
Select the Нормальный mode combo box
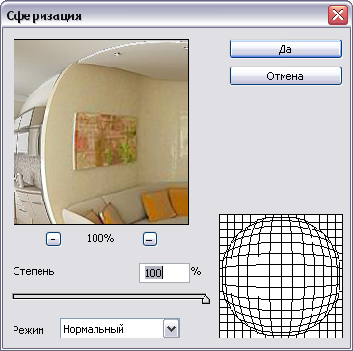120,328
